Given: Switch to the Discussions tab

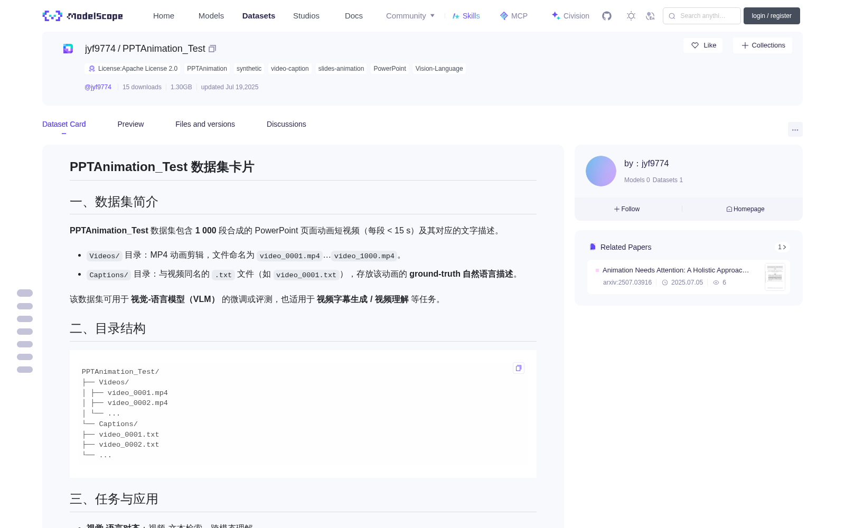Looking at the screenshot, I should pos(286,124).
